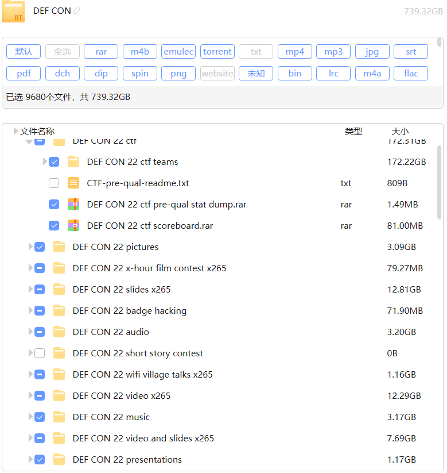Click folder icon of wifi village talks x265
Screen dimensions: 447x473
point(59,374)
